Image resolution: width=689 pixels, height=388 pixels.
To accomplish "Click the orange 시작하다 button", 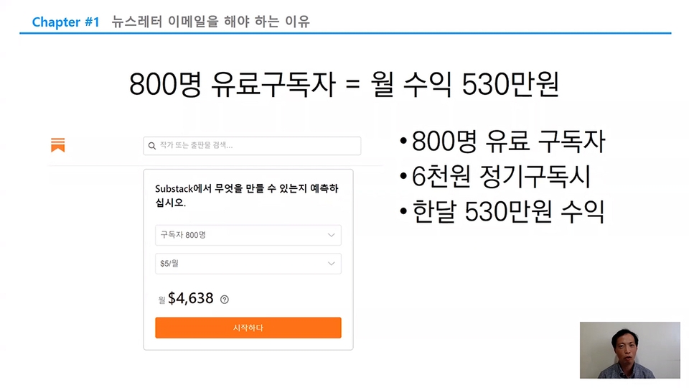I will (x=248, y=328).
